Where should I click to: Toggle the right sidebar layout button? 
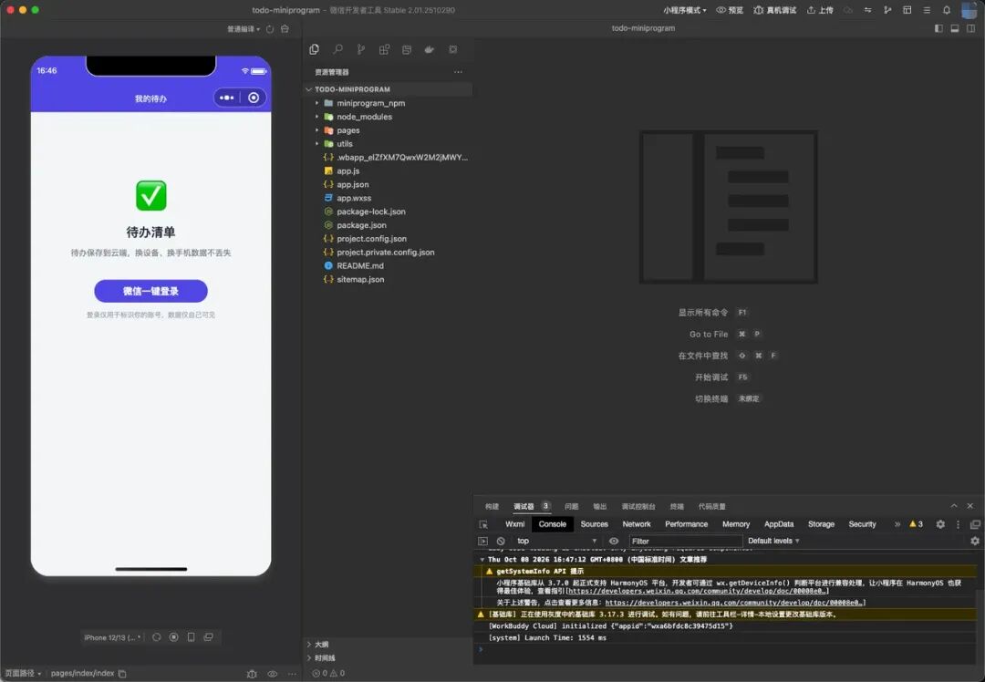pyautogui.click(x=971, y=28)
